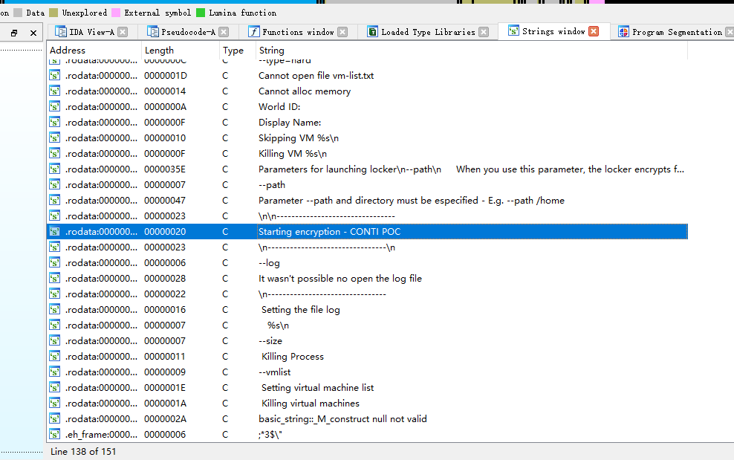Select the 'Starting encryption - CONTI POC' string

330,231
